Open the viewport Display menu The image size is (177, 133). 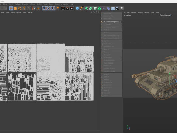point(140,13)
